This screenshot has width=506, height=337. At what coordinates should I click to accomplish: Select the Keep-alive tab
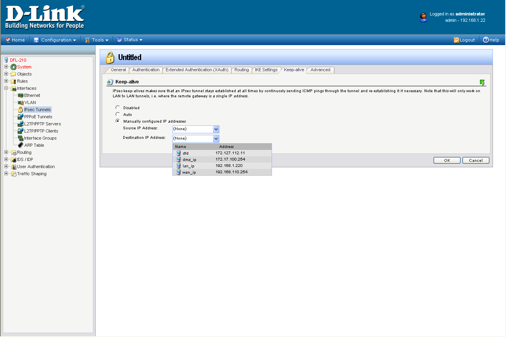(294, 70)
